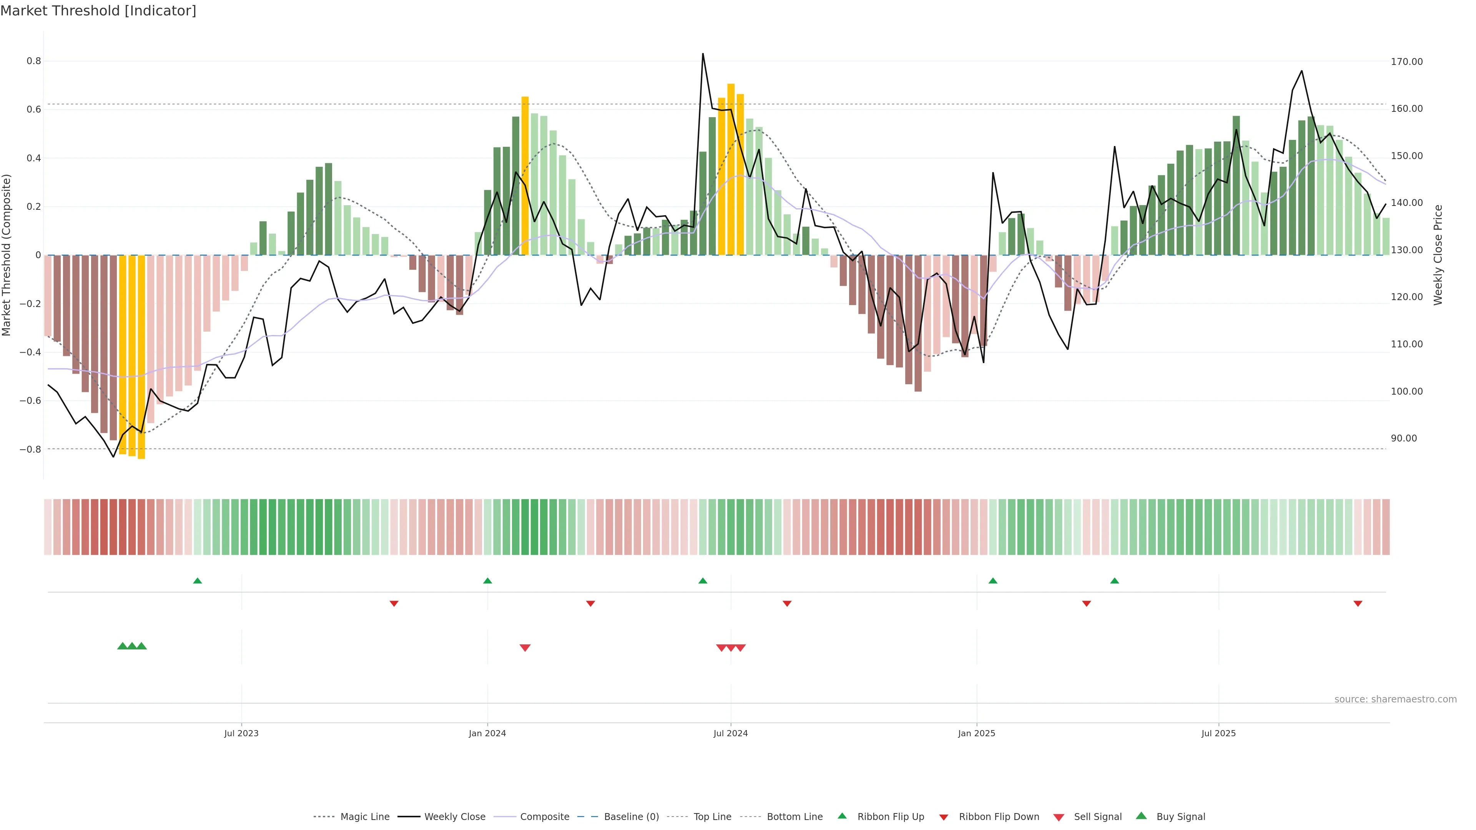Screen dimensions: 1476x830
Task: Click the lone sell signal after Jan 2024
Action: [x=525, y=648]
